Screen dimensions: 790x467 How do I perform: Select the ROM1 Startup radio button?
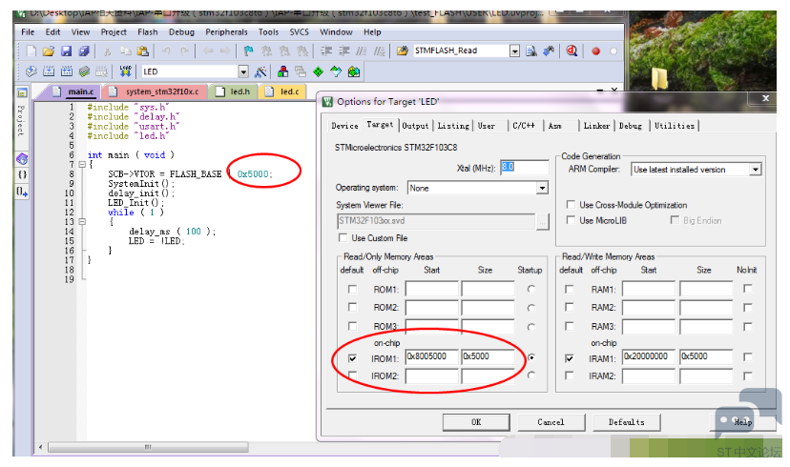coord(531,289)
